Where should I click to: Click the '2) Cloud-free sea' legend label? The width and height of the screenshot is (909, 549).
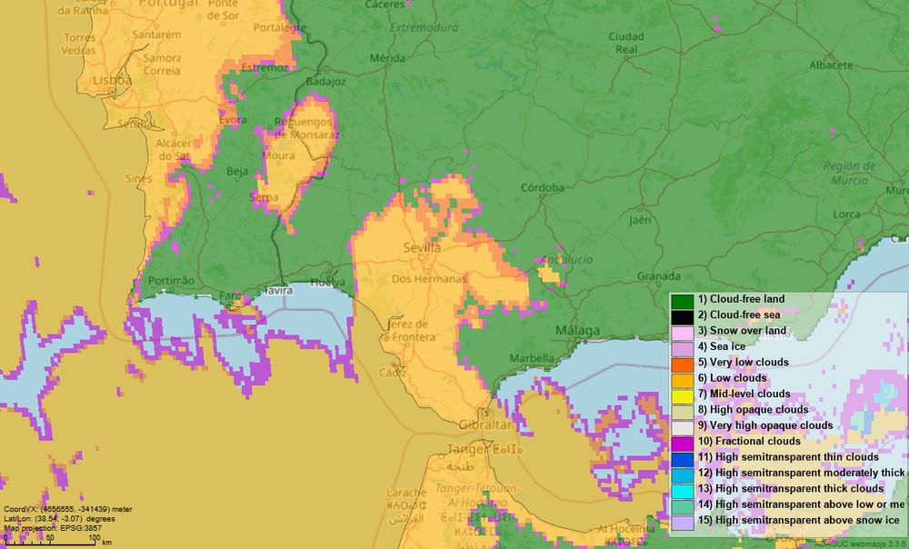point(738,314)
